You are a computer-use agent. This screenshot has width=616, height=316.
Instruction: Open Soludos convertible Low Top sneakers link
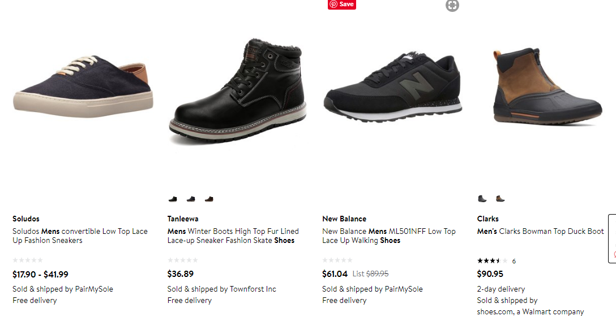[80, 236]
